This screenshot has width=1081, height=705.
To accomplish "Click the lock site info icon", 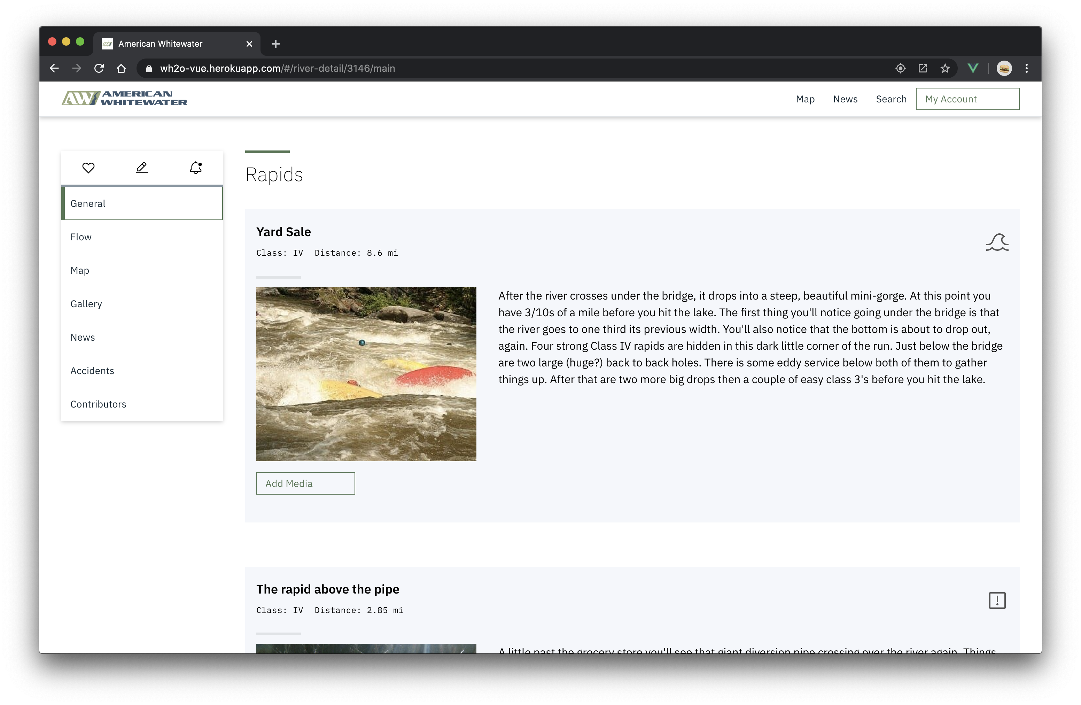I will coord(148,68).
